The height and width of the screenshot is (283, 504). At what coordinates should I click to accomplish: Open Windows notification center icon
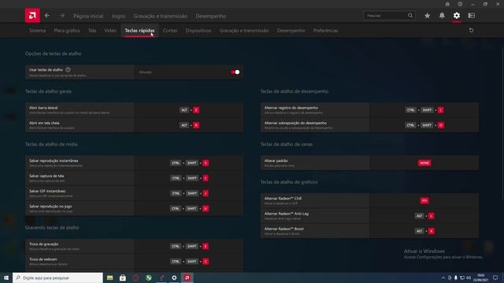pyautogui.click(x=495, y=277)
